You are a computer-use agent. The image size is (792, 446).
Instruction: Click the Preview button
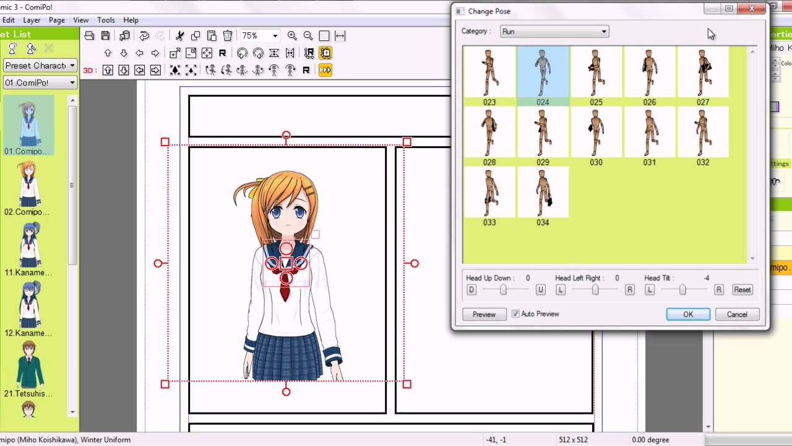coord(484,314)
